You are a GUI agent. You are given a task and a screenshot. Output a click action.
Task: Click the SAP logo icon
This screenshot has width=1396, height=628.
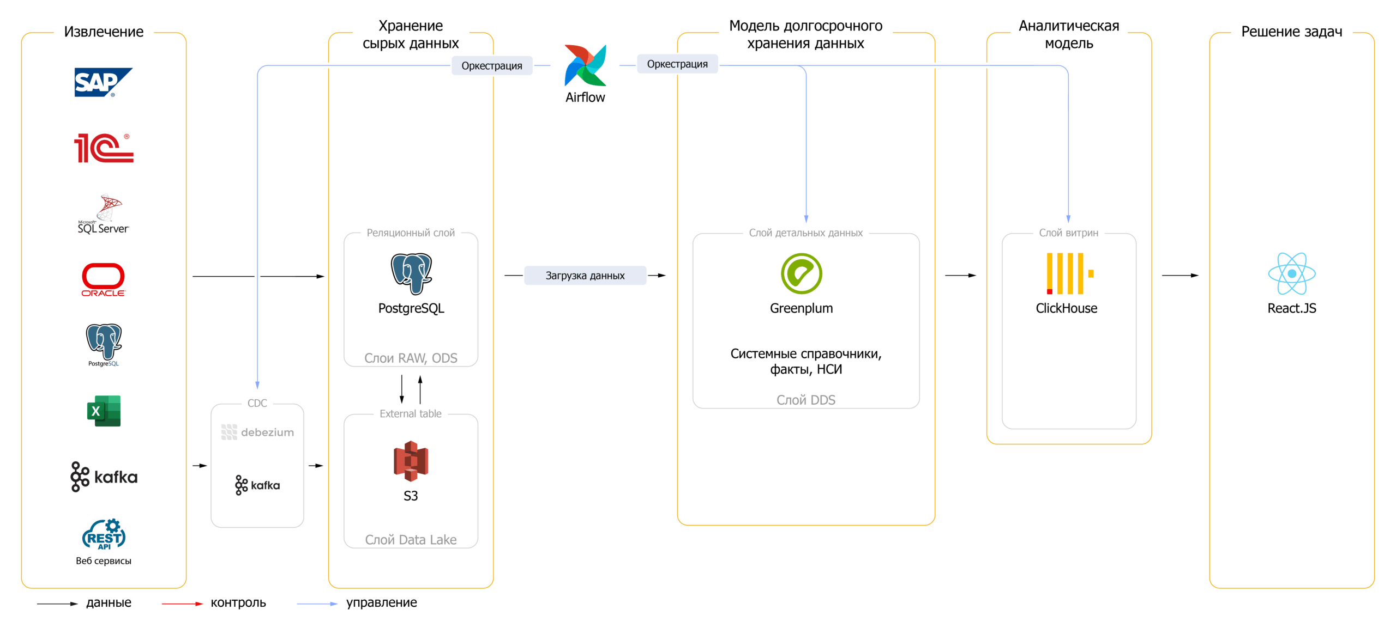(x=103, y=82)
